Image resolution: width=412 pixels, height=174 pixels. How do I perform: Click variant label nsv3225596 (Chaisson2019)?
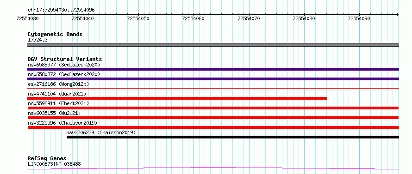pyautogui.click(x=62, y=123)
